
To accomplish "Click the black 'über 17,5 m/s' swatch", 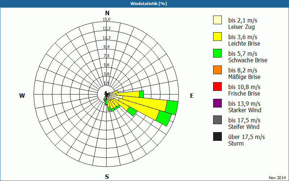I will click(x=217, y=136).
